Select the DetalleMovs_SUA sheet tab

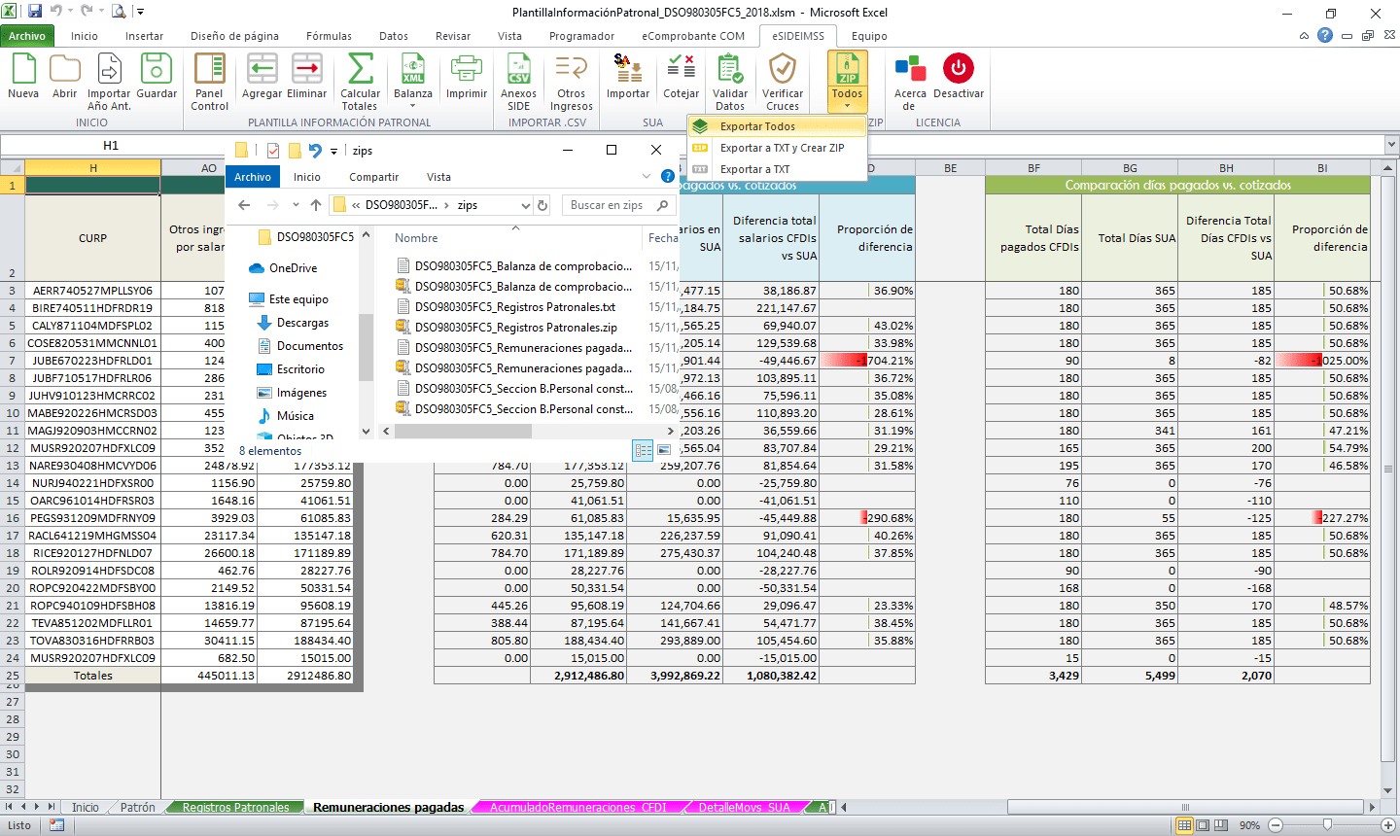tap(744, 807)
